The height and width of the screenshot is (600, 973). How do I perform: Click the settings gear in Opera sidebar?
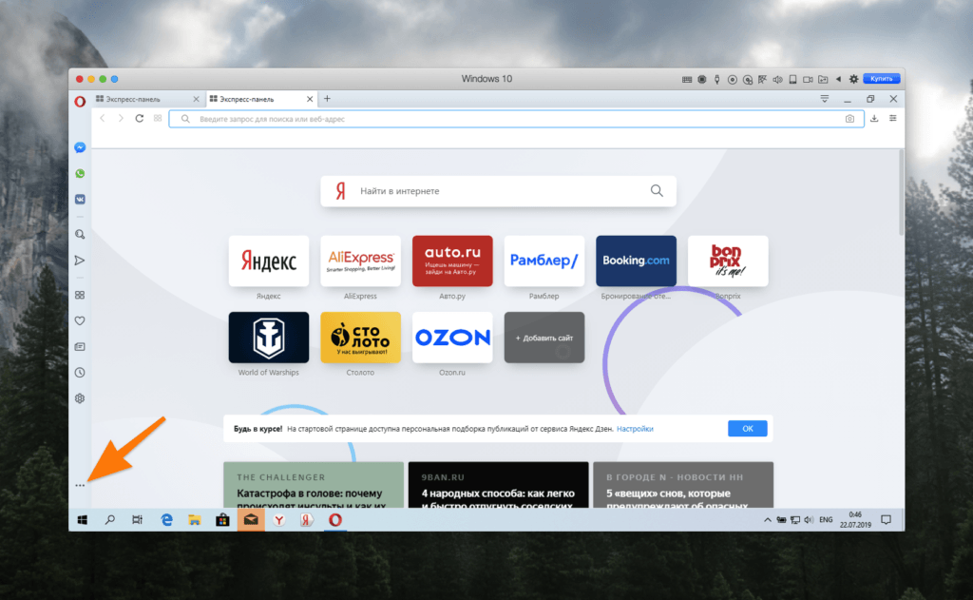pyautogui.click(x=80, y=398)
